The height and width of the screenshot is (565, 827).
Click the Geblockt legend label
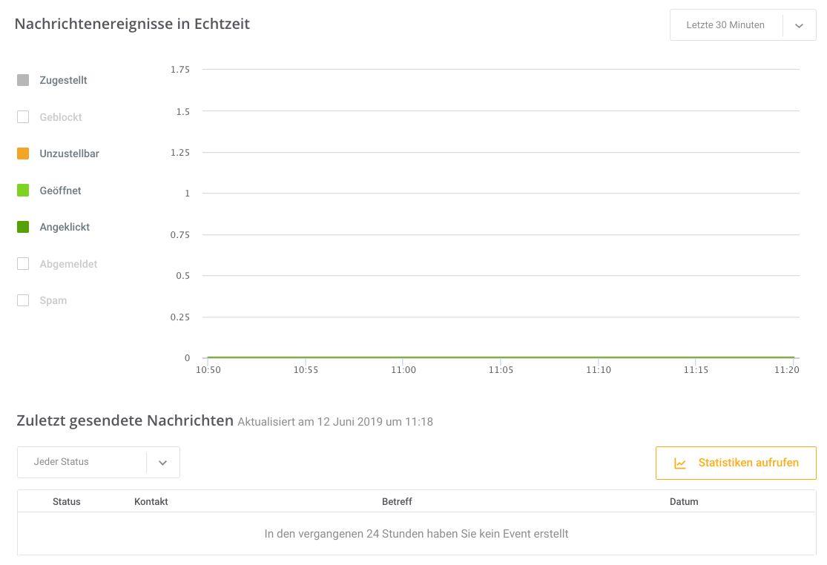pos(61,117)
